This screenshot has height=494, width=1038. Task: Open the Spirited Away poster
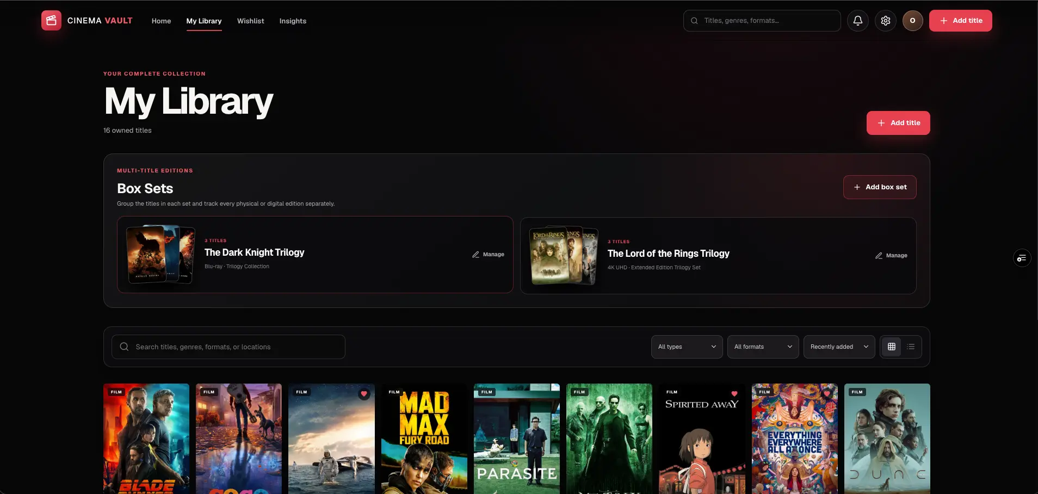coord(702,439)
